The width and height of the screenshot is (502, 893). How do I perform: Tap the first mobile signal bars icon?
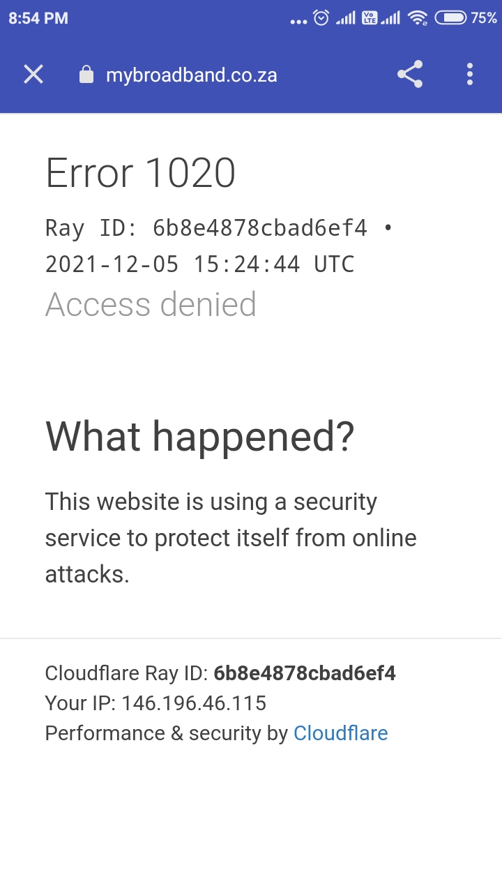[345, 19]
